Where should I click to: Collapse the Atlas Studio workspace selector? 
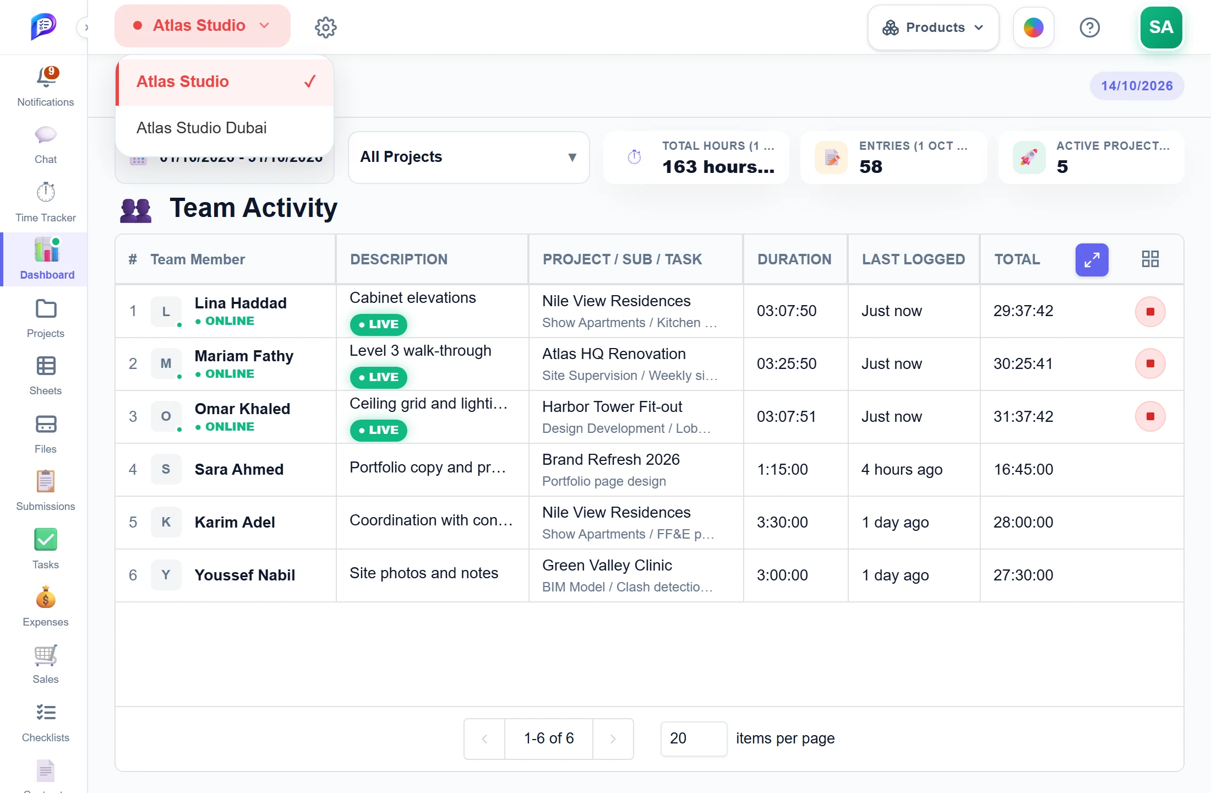203,26
